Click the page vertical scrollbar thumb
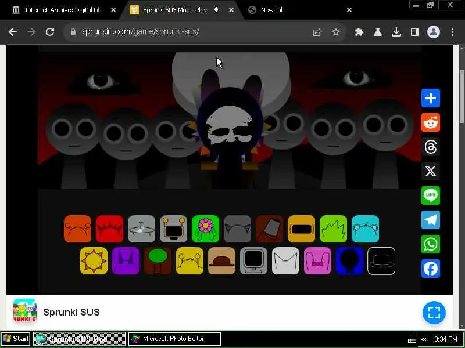 click(462, 96)
